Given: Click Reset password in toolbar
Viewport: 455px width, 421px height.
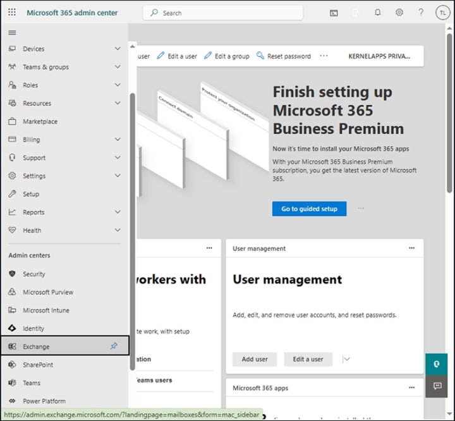Looking at the screenshot, I should tap(284, 56).
